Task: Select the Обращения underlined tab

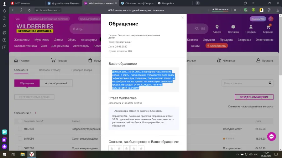Action: pos(21,70)
